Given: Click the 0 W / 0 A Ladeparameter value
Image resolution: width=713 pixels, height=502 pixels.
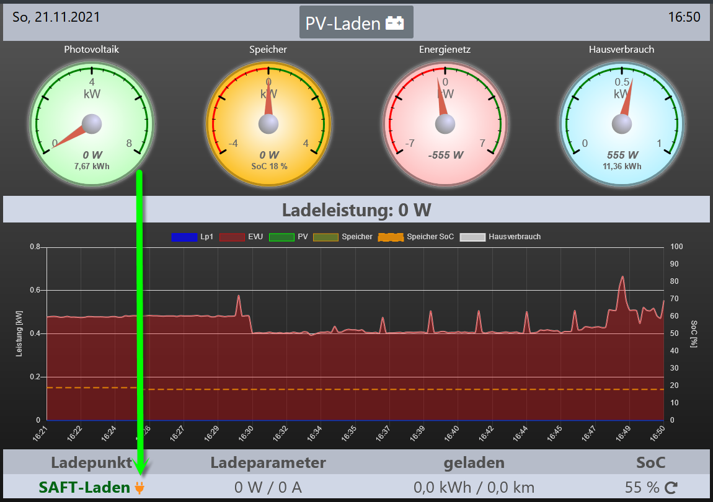Looking at the screenshot, I should (268, 488).
